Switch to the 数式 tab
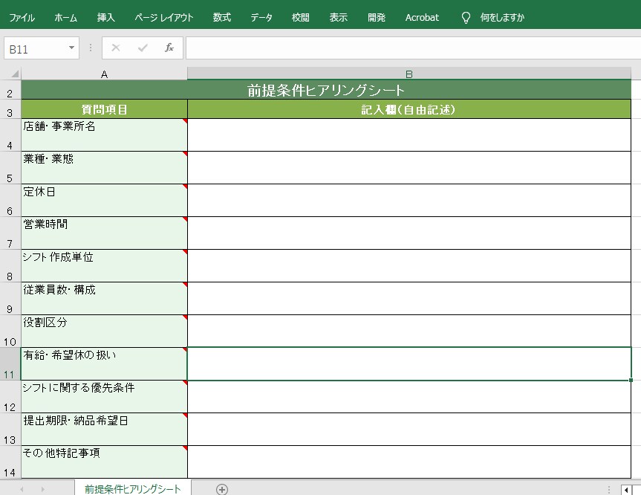The image size is (641, 495). (x=222, y=18)
